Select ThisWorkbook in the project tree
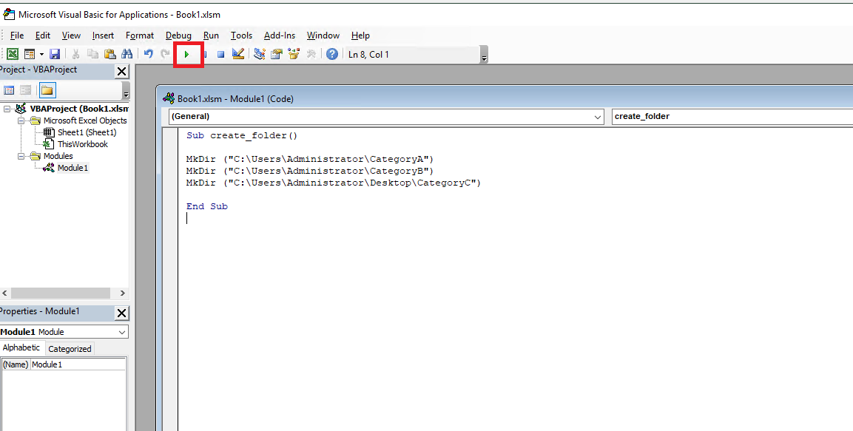The width and height of the screenshot is (853, 431). pos(83,144)
